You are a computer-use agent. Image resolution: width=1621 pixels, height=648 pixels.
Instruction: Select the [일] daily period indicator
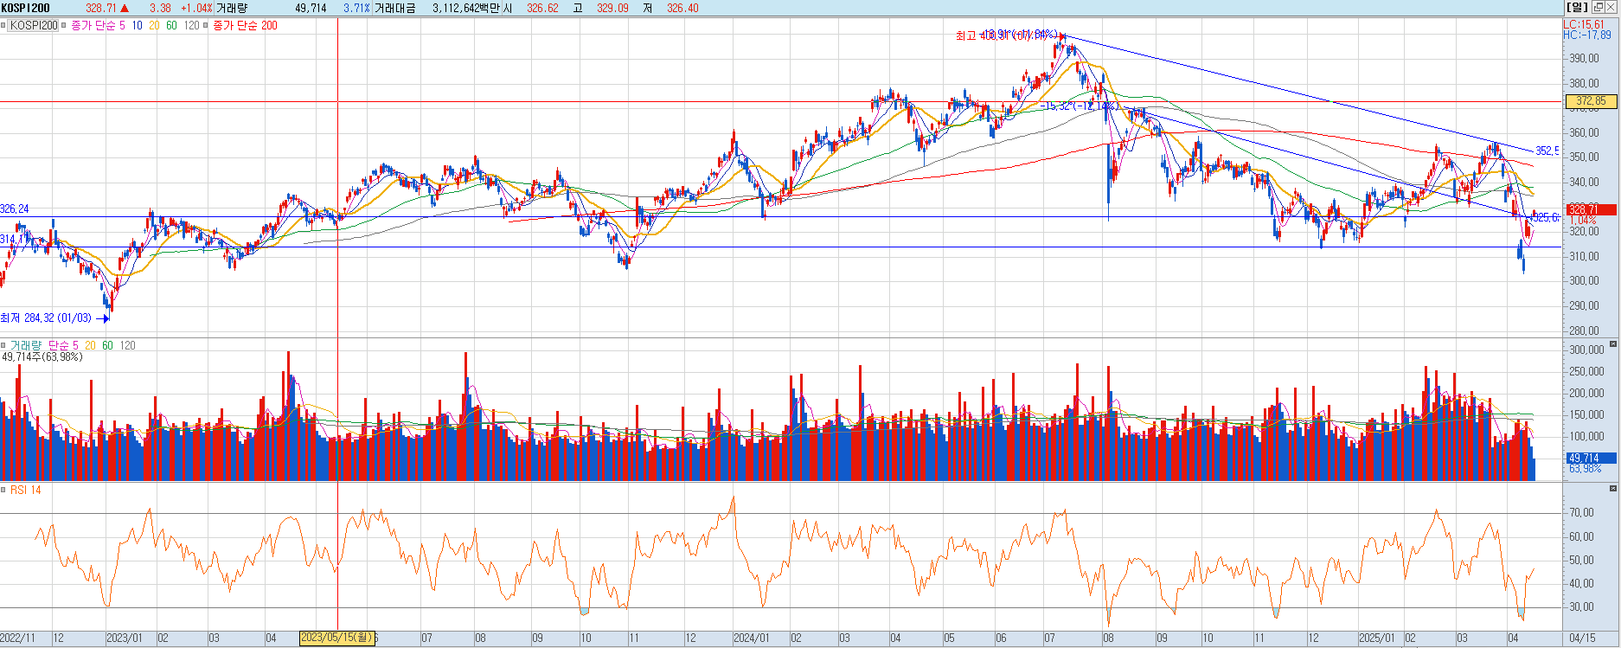coord(1577,7)
